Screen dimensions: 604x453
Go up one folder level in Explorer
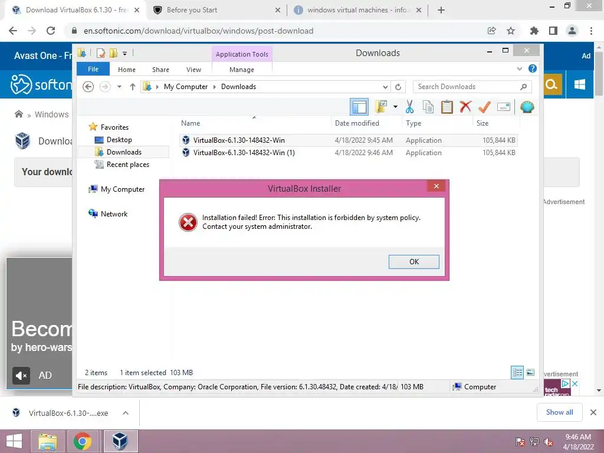(x=133, y=87)
